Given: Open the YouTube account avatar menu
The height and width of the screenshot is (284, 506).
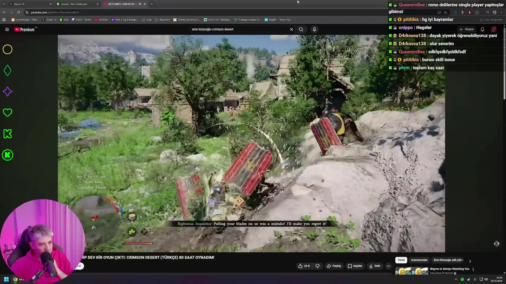Looking at the screenshot, I should [494, 29].
